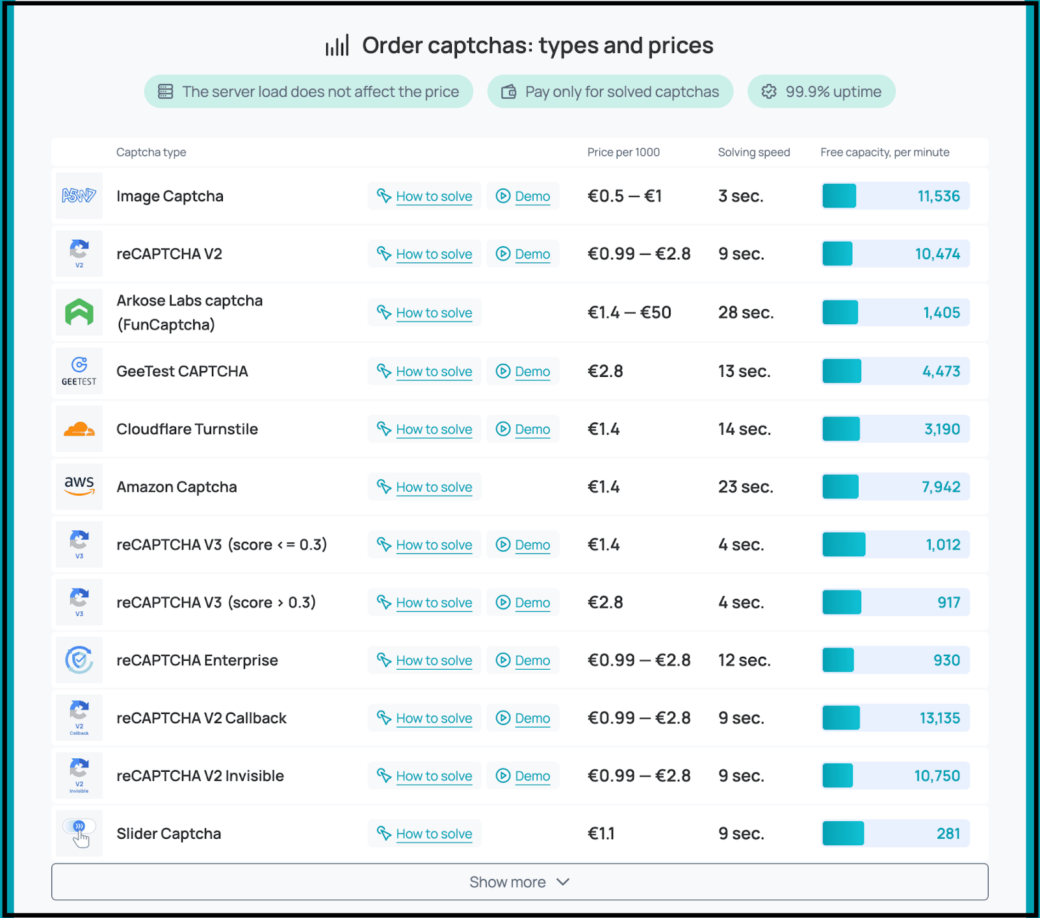Click the Pay only for solved captchas badge
This screenshot has width=1040, height=918.
(x=609, y=91)
